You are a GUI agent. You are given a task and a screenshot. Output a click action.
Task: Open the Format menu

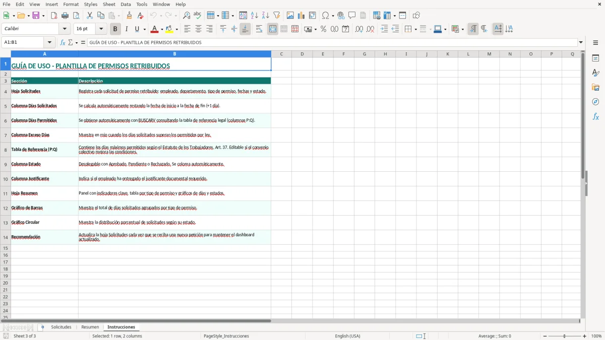click(x=71, y=4)
